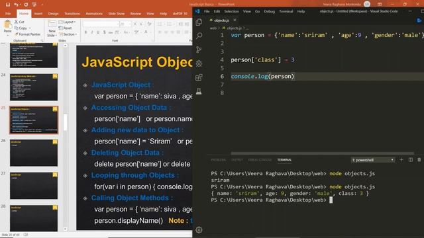Click Save icon in PowerPoint quick access toolbar
This screenshot has height=238, width=424.
[x=7, y=5]
